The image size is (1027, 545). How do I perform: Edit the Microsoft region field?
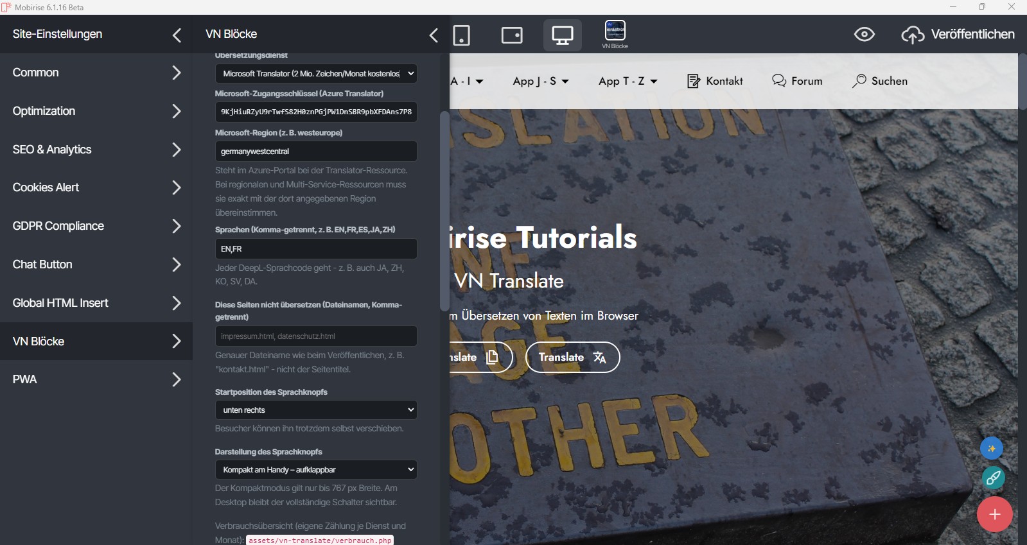316,151
